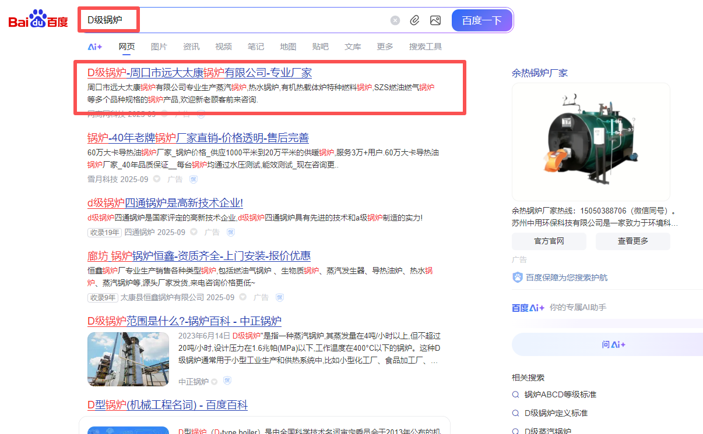
Task: Click the shield 保 icon beside 雪月科技
Action: pyautogui.click(x=194, y=179)
